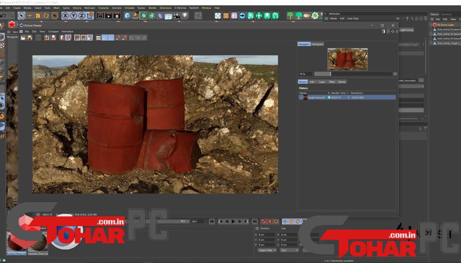This screenshot has width=461, height=263.
Task: Click the Navigator preview thumbnail
Action: pyautogui.click(x=348, y=59)
